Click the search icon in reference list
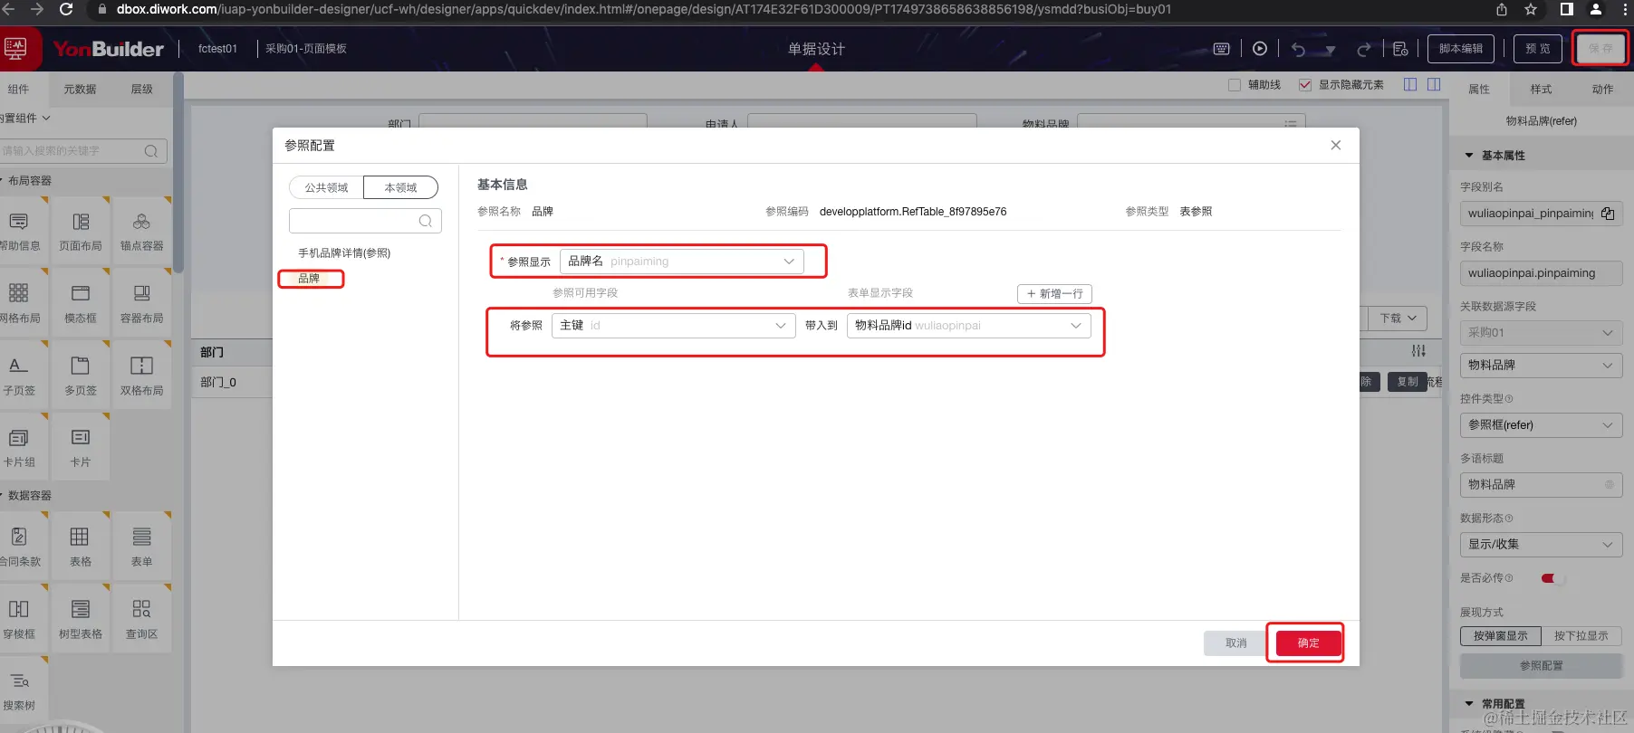Screen dimensions: 1634x733 tap(426, 221)
